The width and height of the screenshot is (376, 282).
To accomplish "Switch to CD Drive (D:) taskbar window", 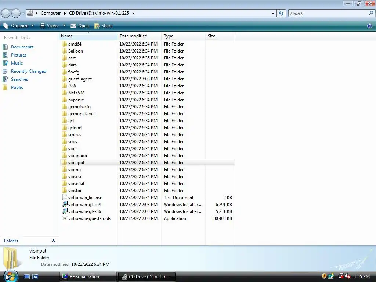I will click(147, 276).
